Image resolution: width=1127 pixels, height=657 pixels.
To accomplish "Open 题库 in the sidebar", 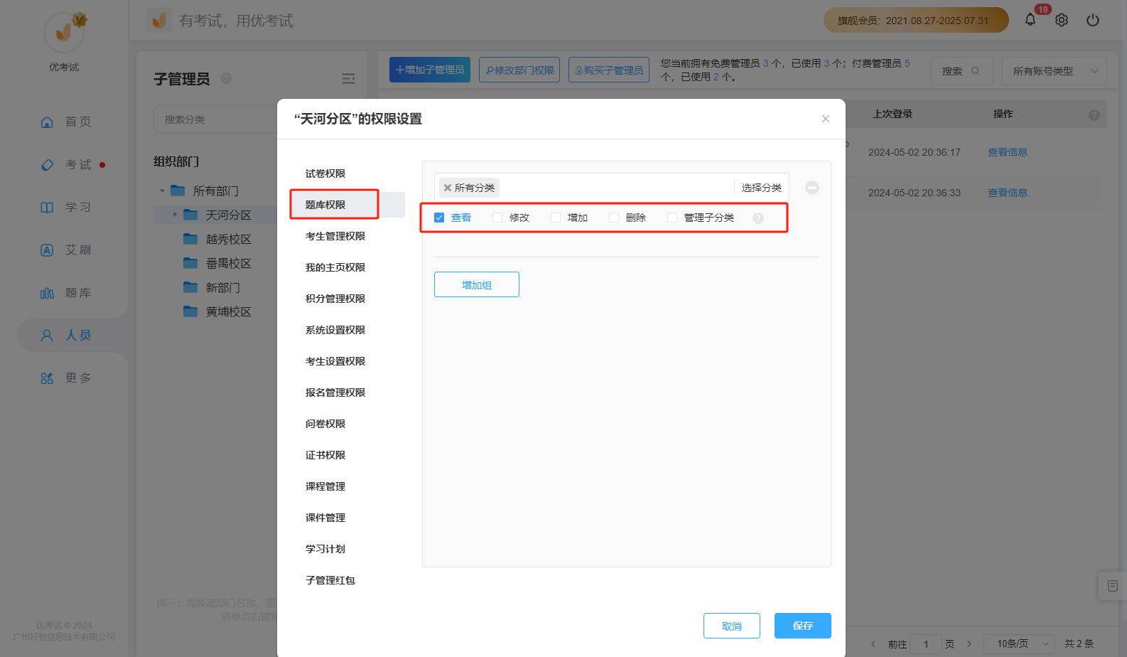I will pos(65,292).
